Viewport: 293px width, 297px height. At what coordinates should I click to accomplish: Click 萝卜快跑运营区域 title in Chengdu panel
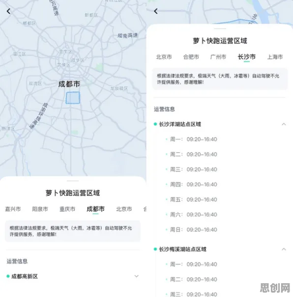73,193
